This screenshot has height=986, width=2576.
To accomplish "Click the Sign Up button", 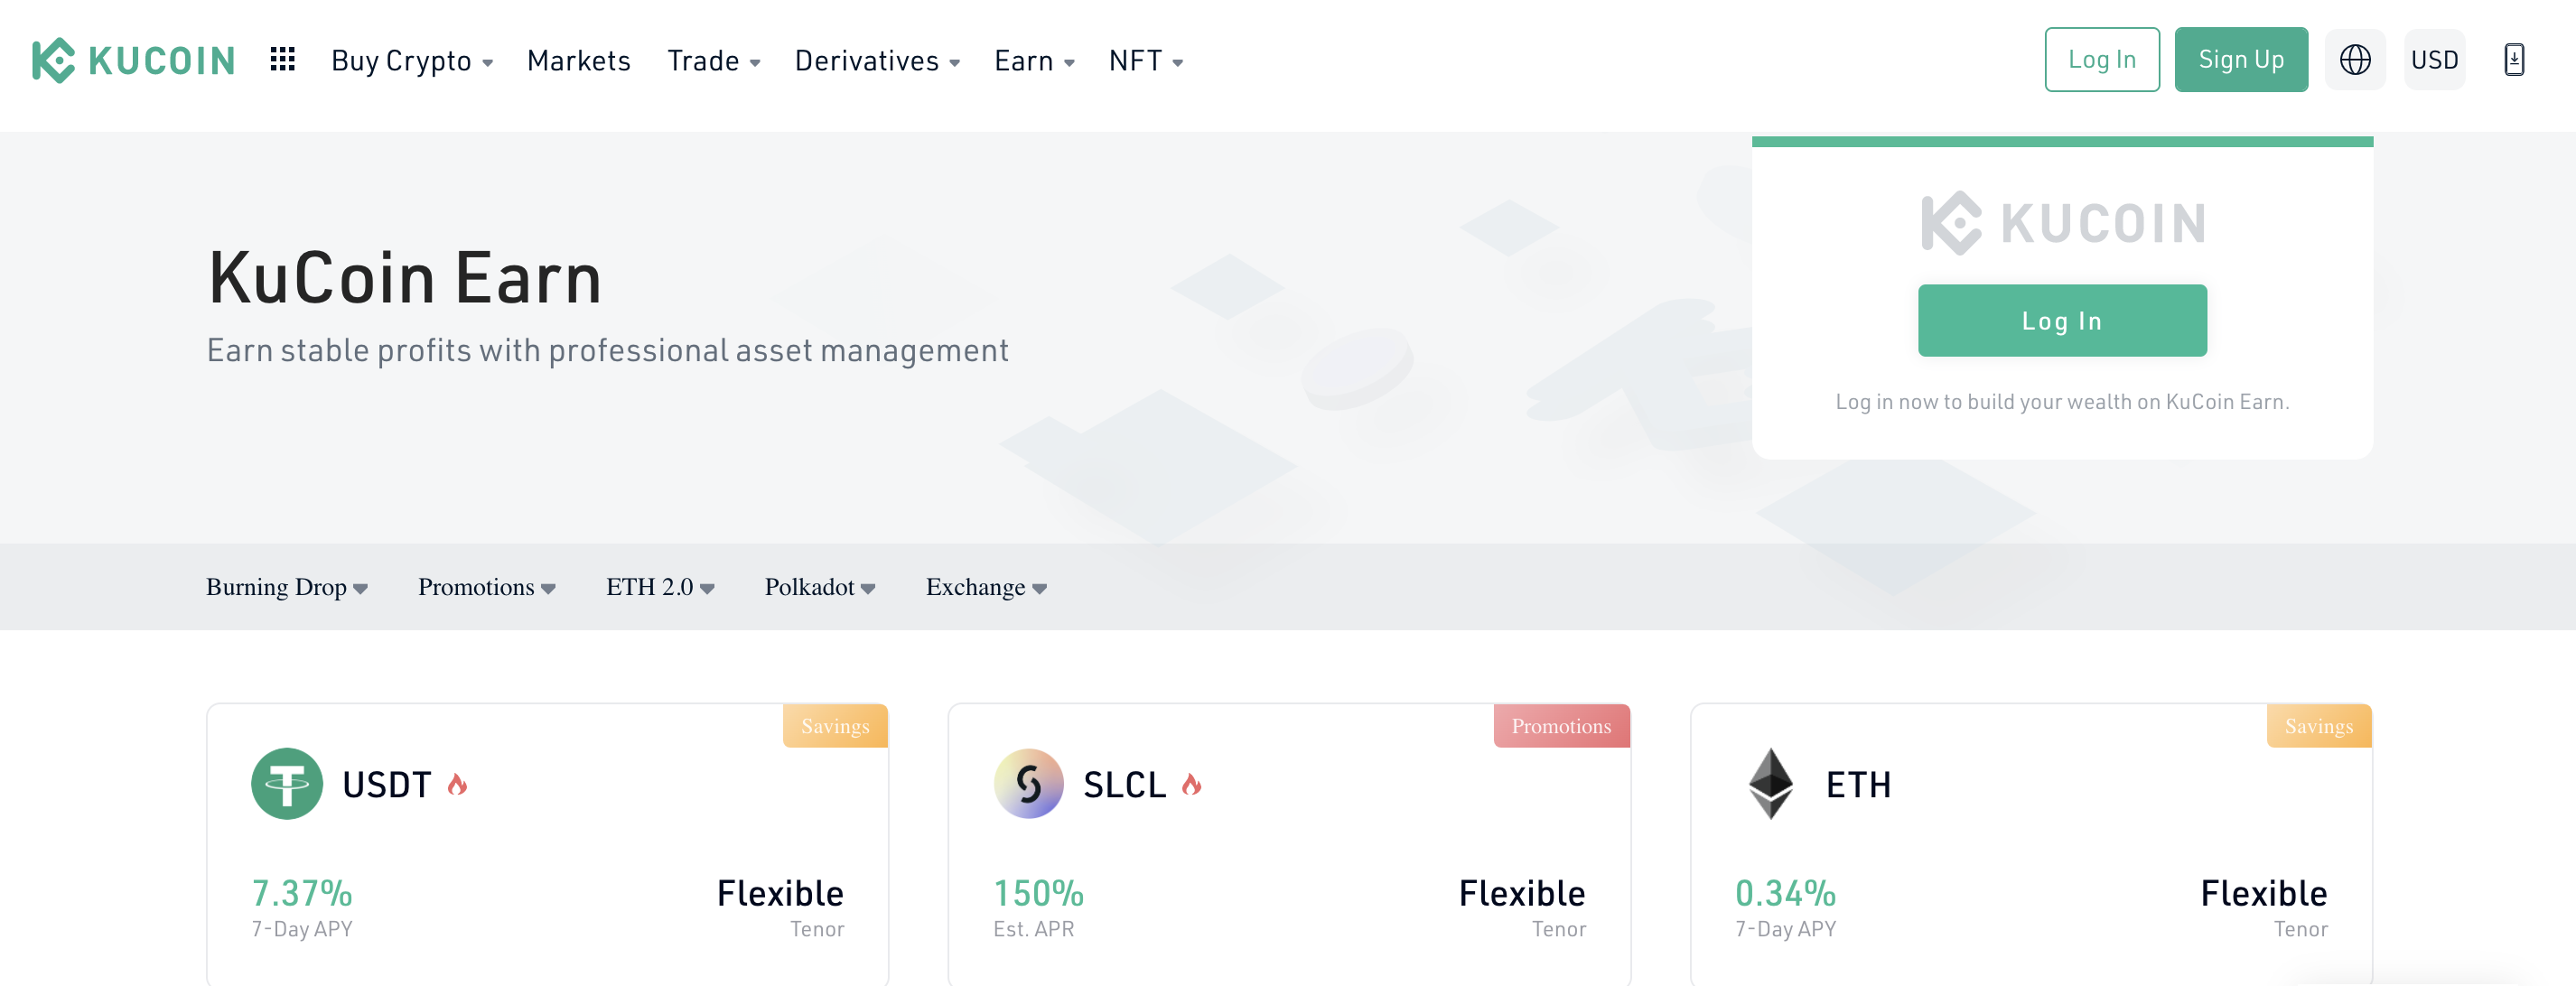I will coord(2241,60).
